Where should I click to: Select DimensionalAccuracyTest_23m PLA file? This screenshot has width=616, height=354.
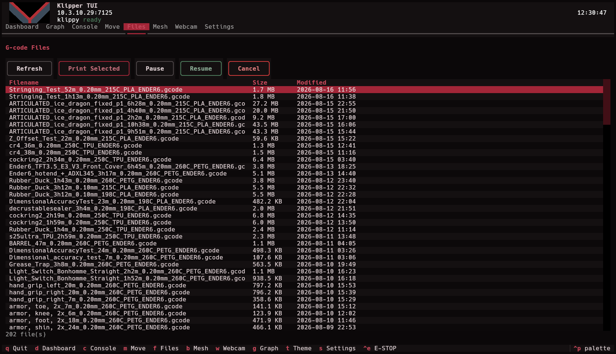point(304,202)
